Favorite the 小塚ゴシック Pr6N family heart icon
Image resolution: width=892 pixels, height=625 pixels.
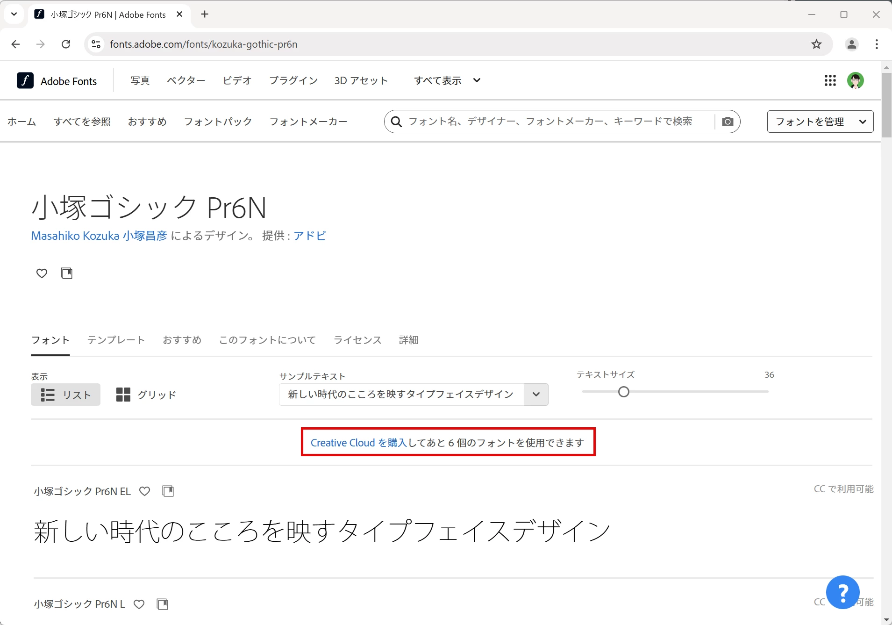pos(42,273)
